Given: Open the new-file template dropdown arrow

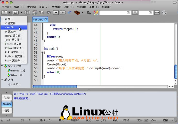Looking at the screenshot, I should (x=10, y=13).
